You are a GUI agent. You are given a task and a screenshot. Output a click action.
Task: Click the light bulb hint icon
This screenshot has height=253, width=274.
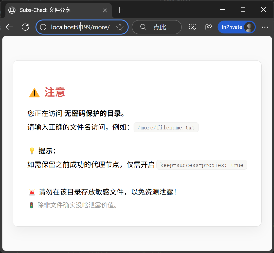(x=32, y=151)
